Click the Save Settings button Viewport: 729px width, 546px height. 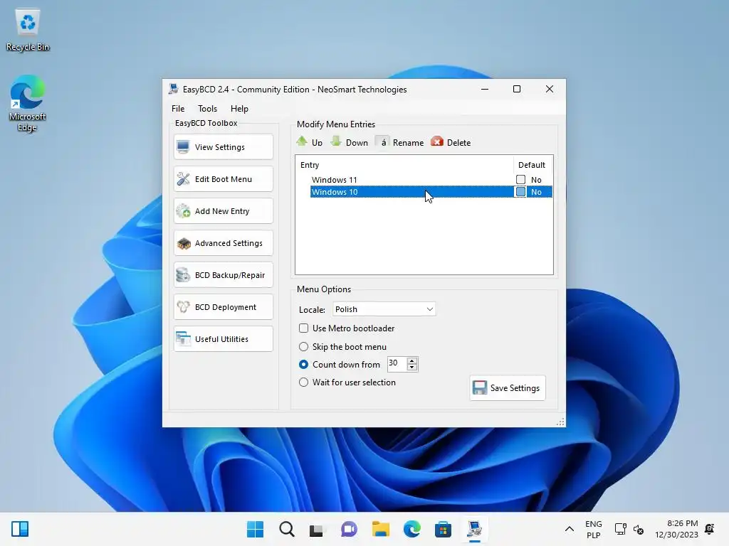coord(507,387)
